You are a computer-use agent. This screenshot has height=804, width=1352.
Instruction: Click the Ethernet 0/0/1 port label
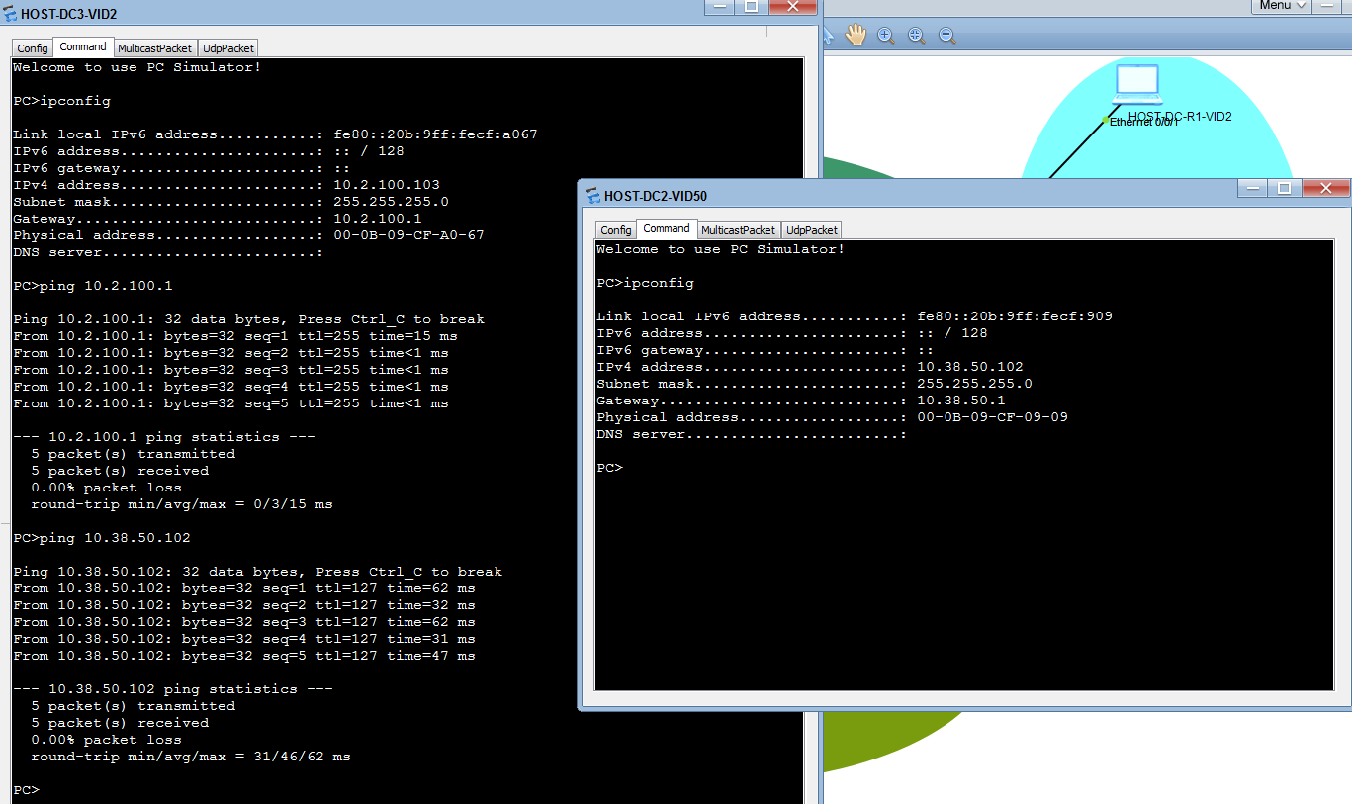[x=1146, y=122]
